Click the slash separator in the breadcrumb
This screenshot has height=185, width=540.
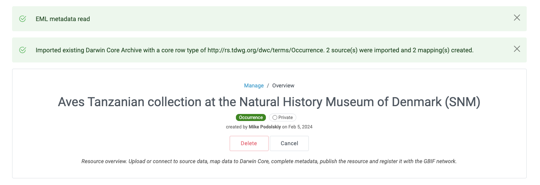click(268, 85)
